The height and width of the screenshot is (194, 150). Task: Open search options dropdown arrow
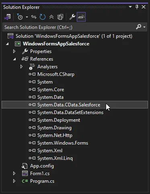(x=144, y=27)
